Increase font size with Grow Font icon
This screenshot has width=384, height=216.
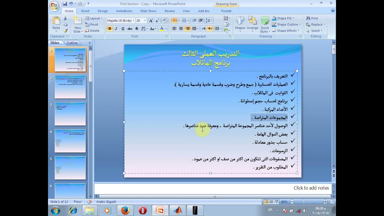click(x=151, y=20)
